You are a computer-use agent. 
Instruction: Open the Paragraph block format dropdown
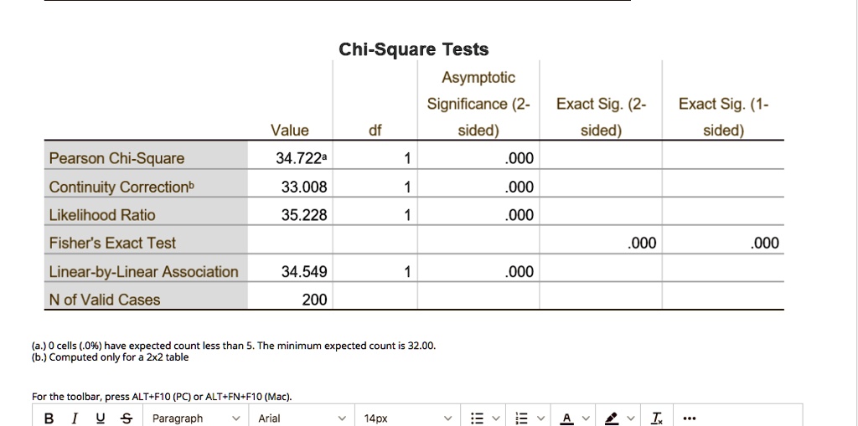click(x=196, y=418)
